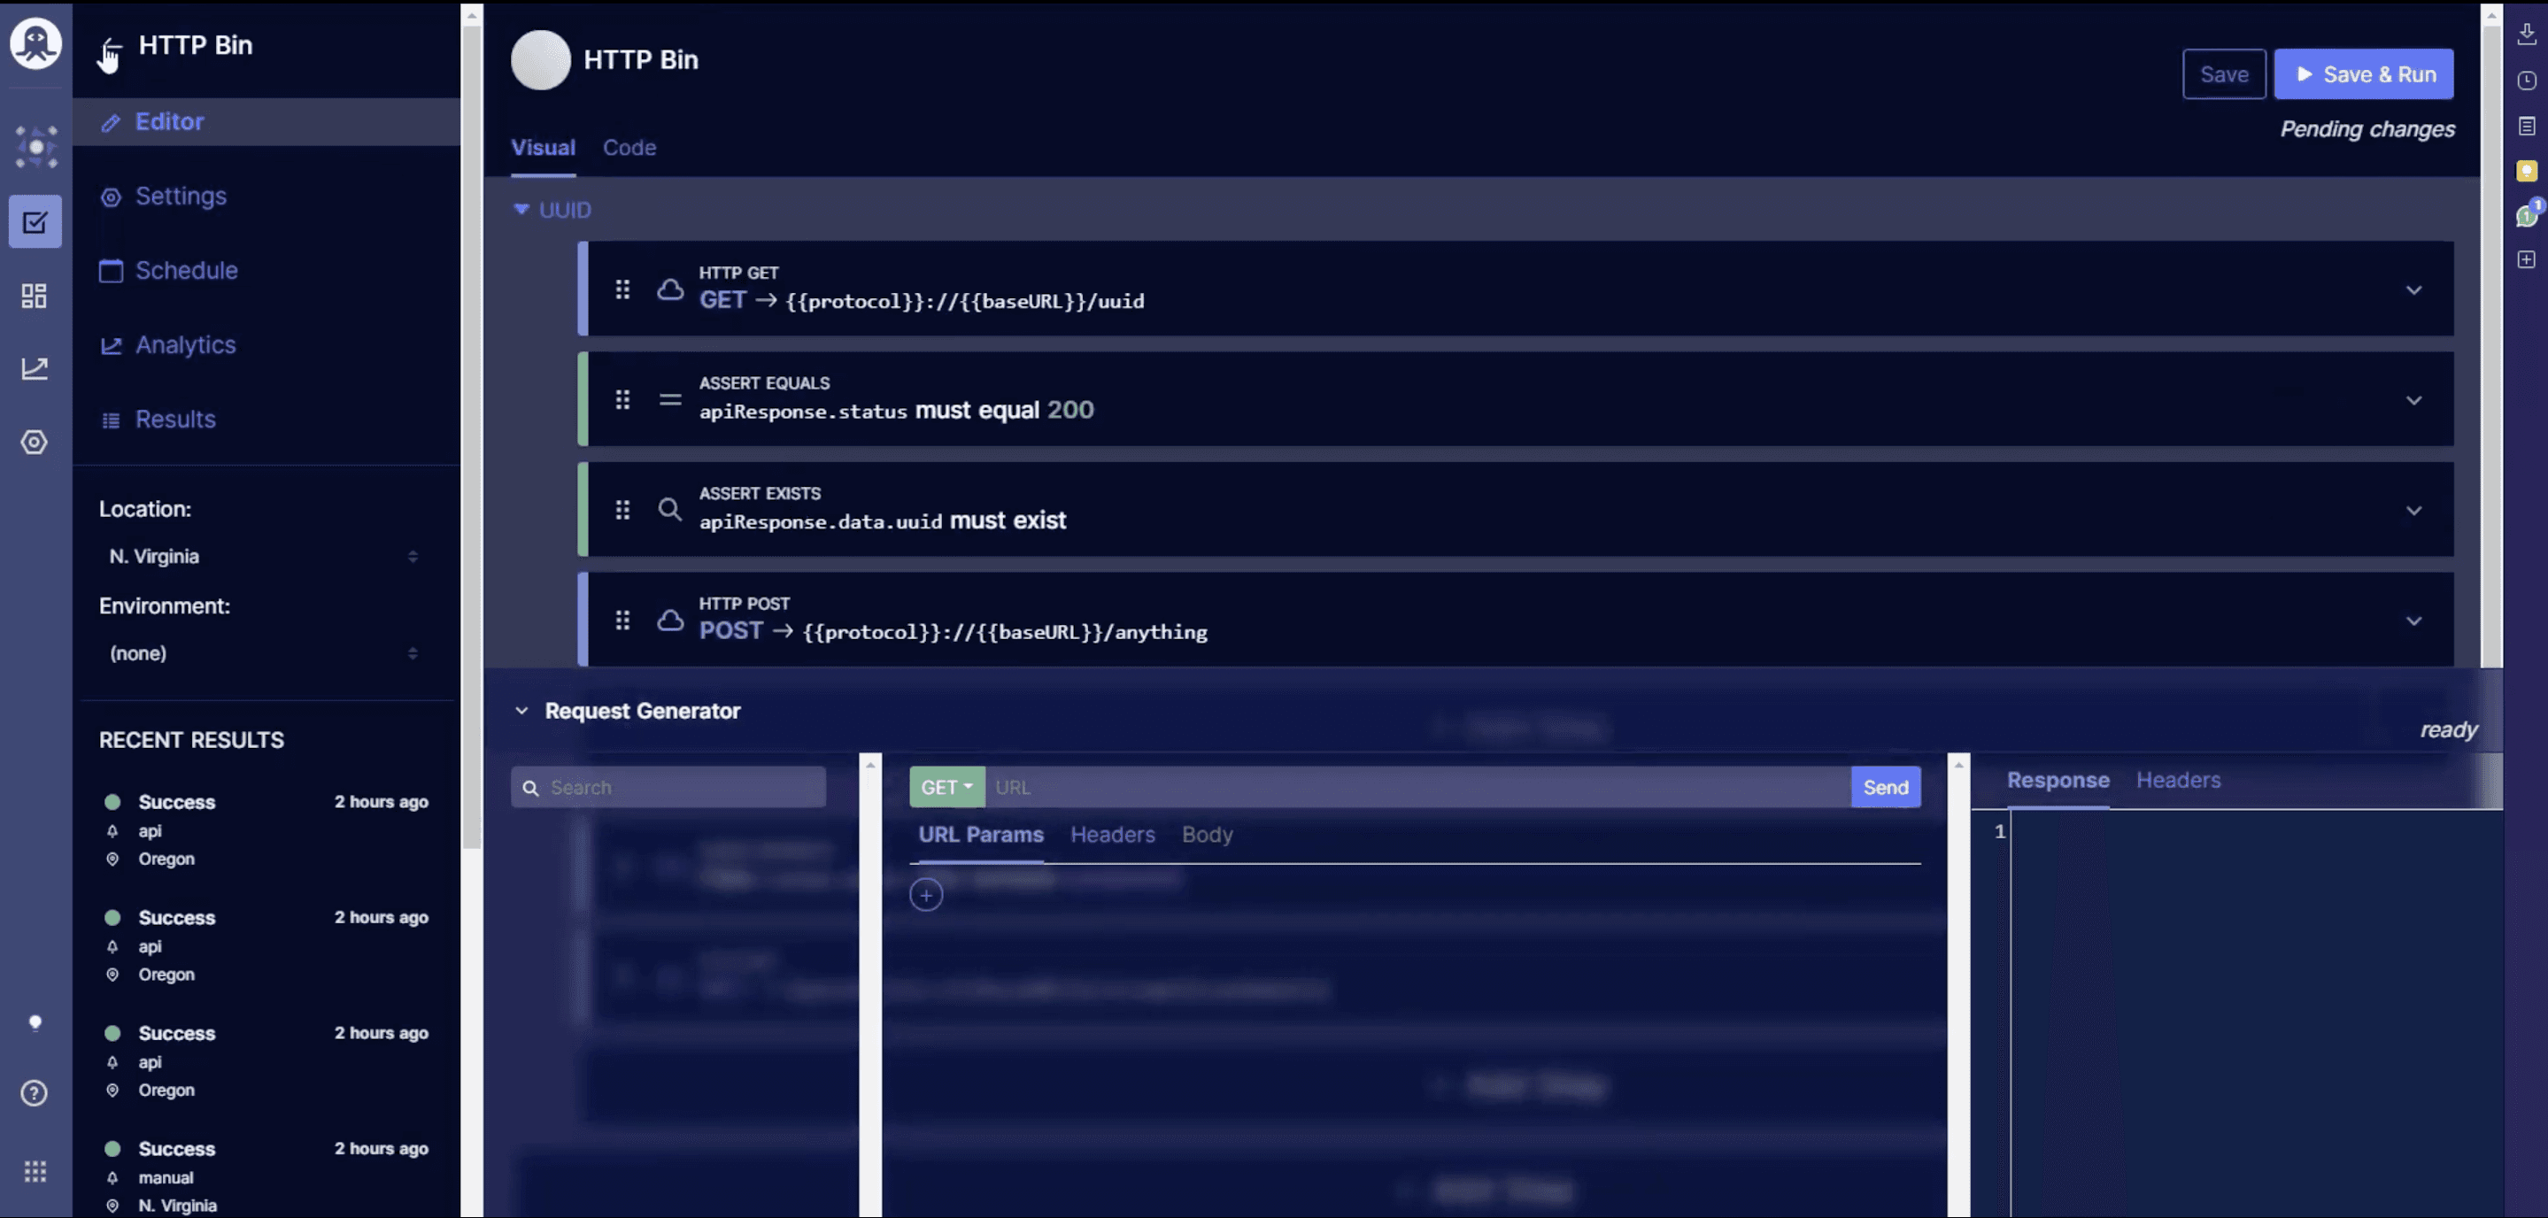2548x1218 pixels.
Task: Click the RECENT RESULTS heading
Action: pos(191,741)
